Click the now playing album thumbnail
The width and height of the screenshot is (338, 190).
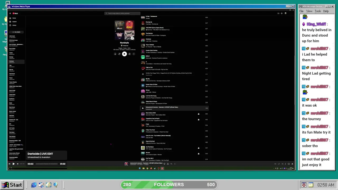click(x=126, y=164)
